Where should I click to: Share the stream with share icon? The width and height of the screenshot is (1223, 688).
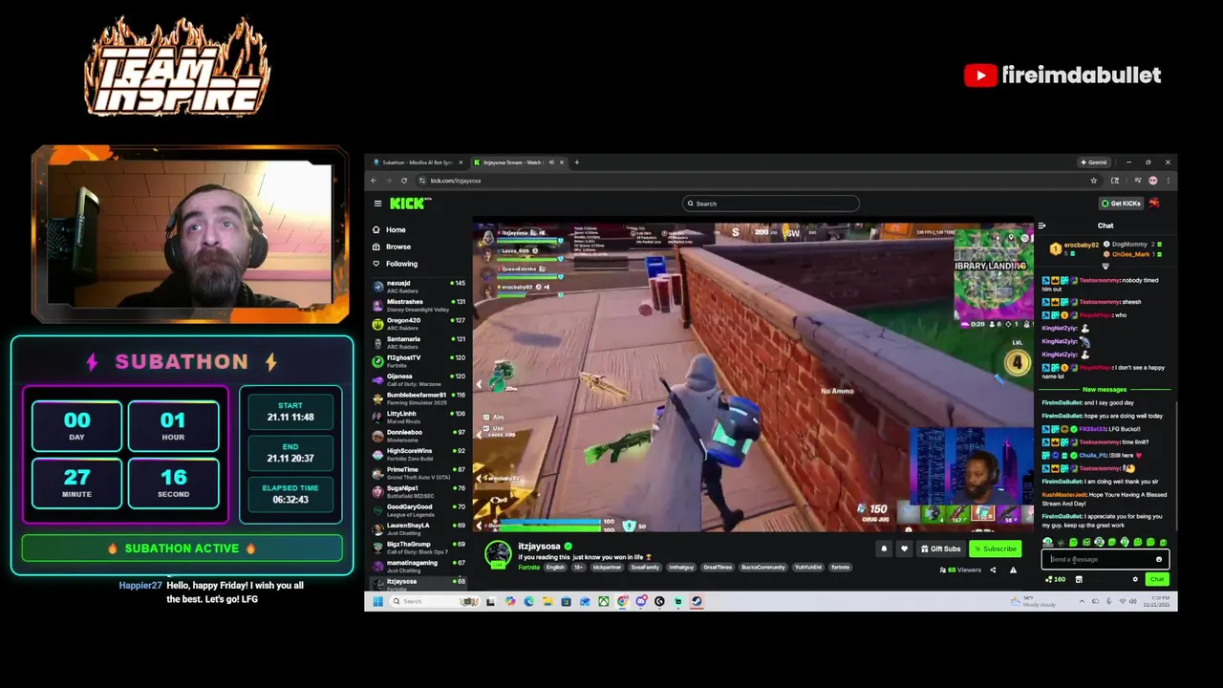point(993,570)
